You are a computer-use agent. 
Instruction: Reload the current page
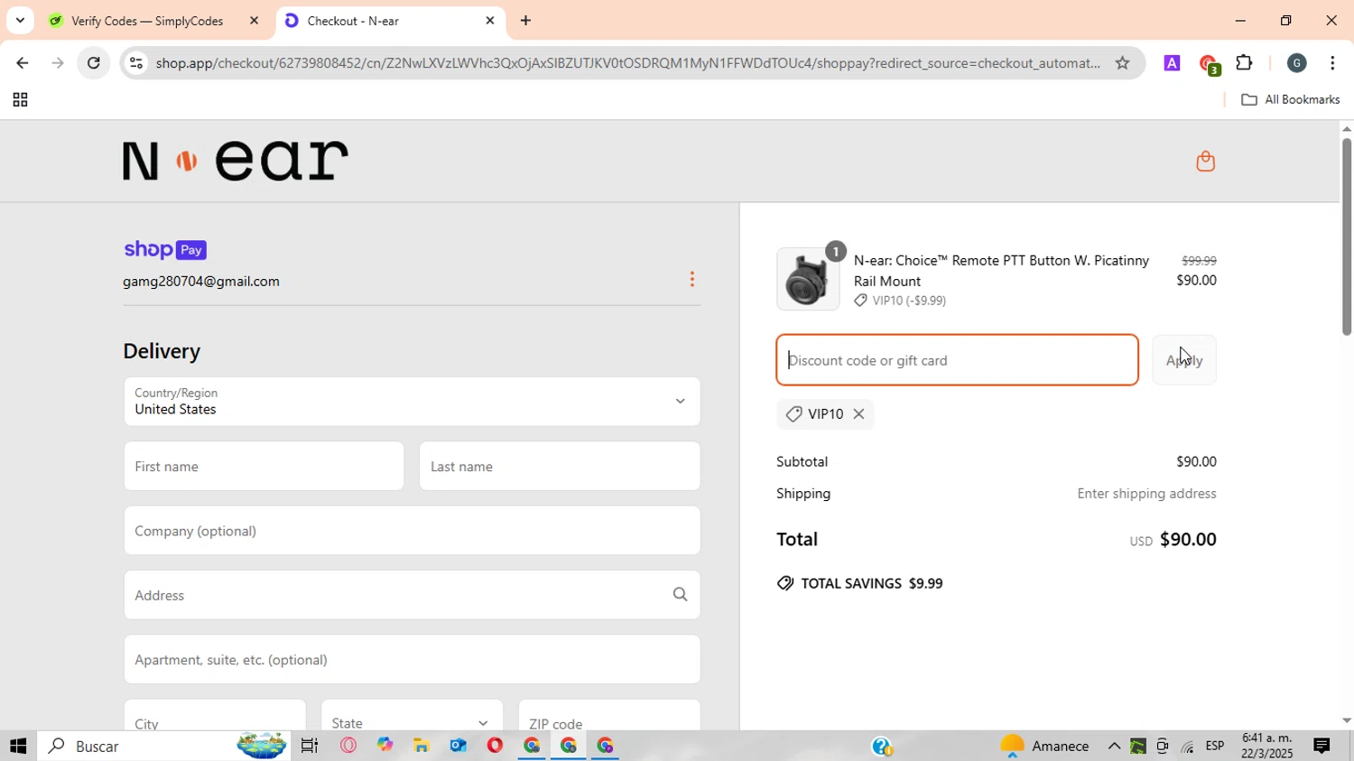[94, 63]
